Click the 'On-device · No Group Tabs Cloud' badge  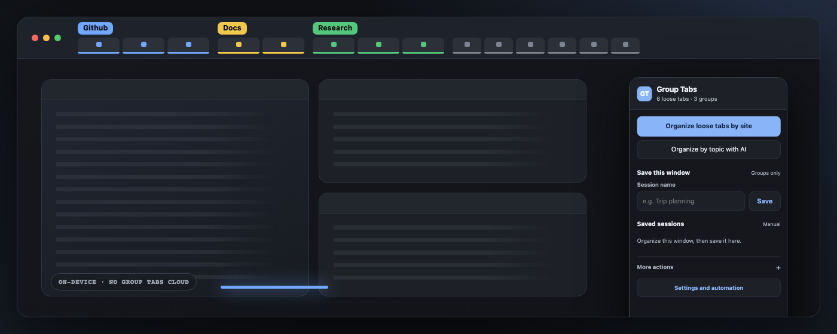(x=124, y=282)
